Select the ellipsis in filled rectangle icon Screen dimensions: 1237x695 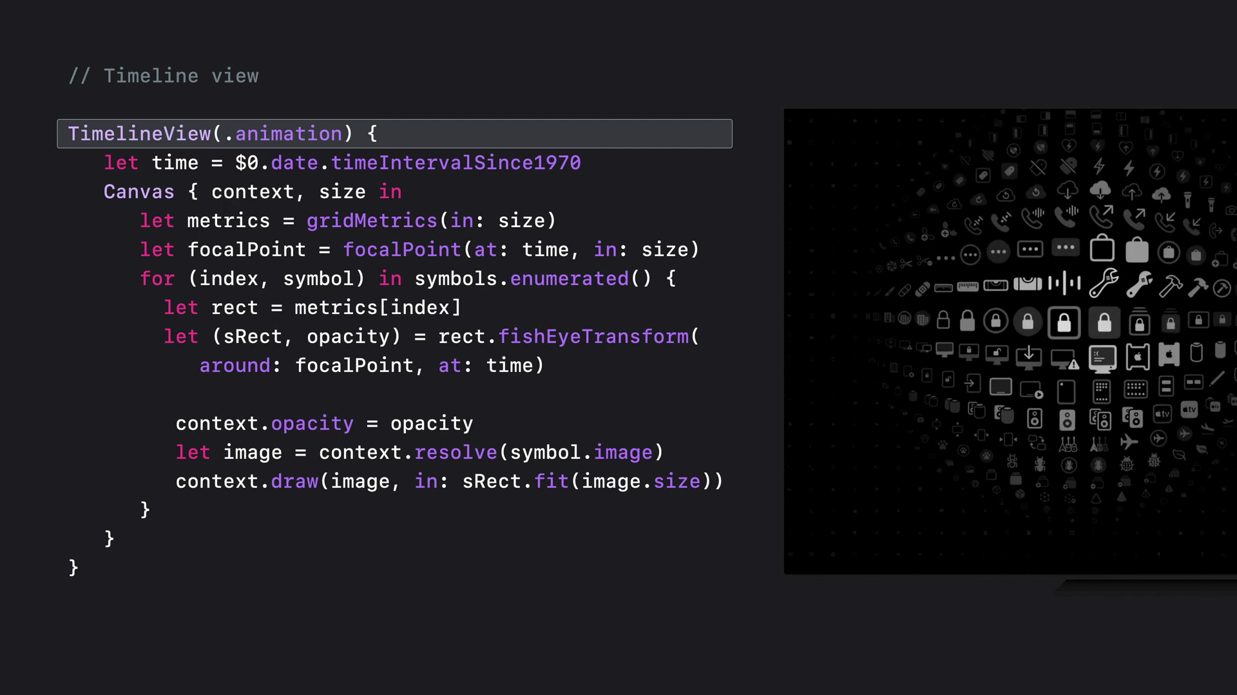1066,247
